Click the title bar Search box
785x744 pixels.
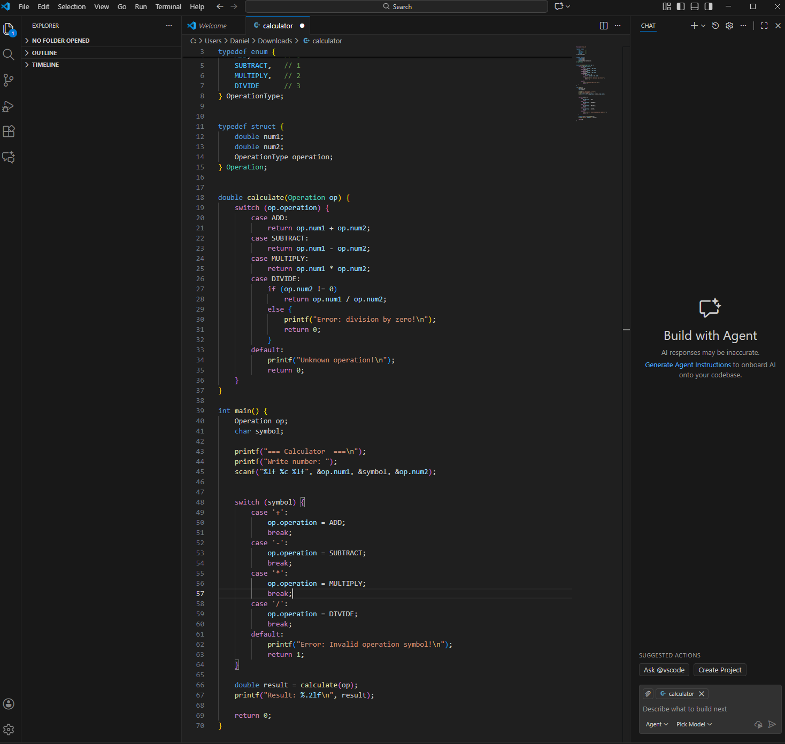coord(396,6)
